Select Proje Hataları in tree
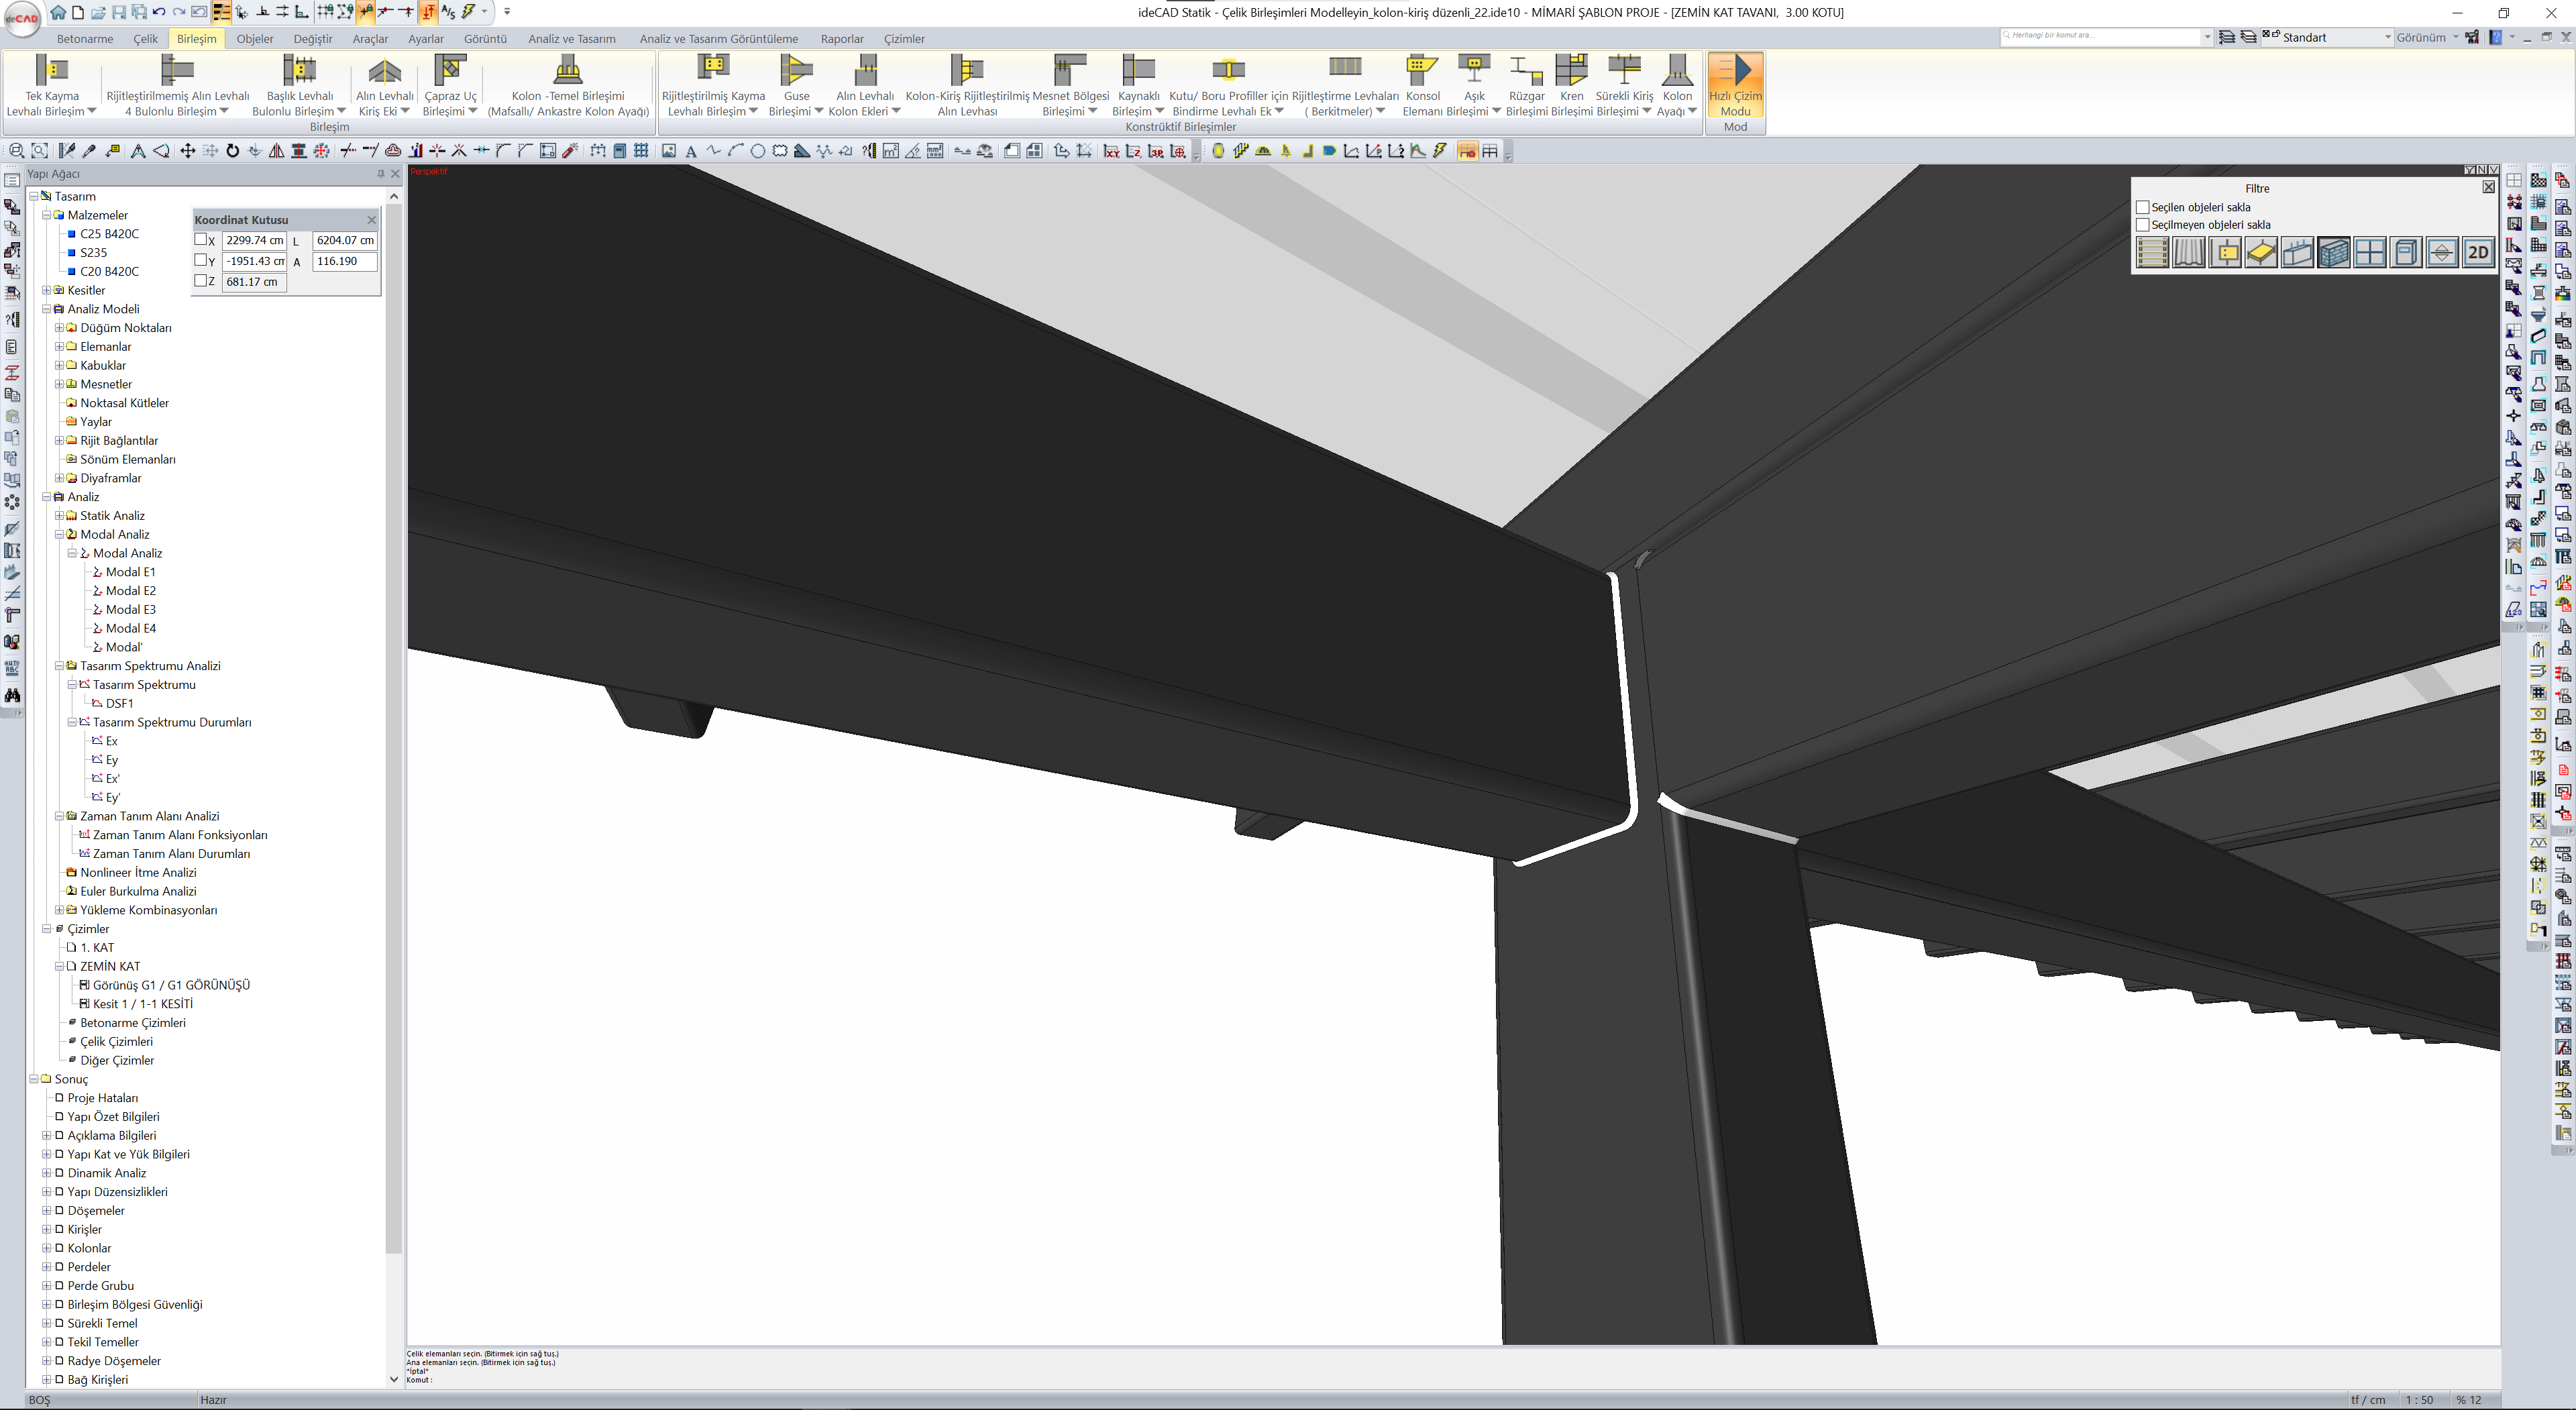The height and width of the screenshot is (1410, 2576). click(x=102, y=1098)
